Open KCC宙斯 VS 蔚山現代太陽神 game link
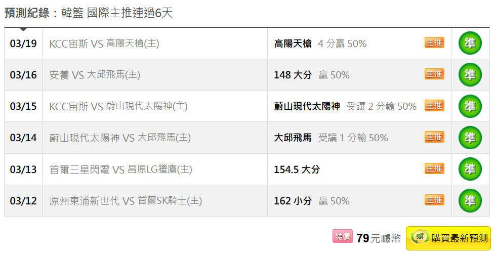Image resolution: width=495 pixels, height=255 pixels. pos(118,107)
